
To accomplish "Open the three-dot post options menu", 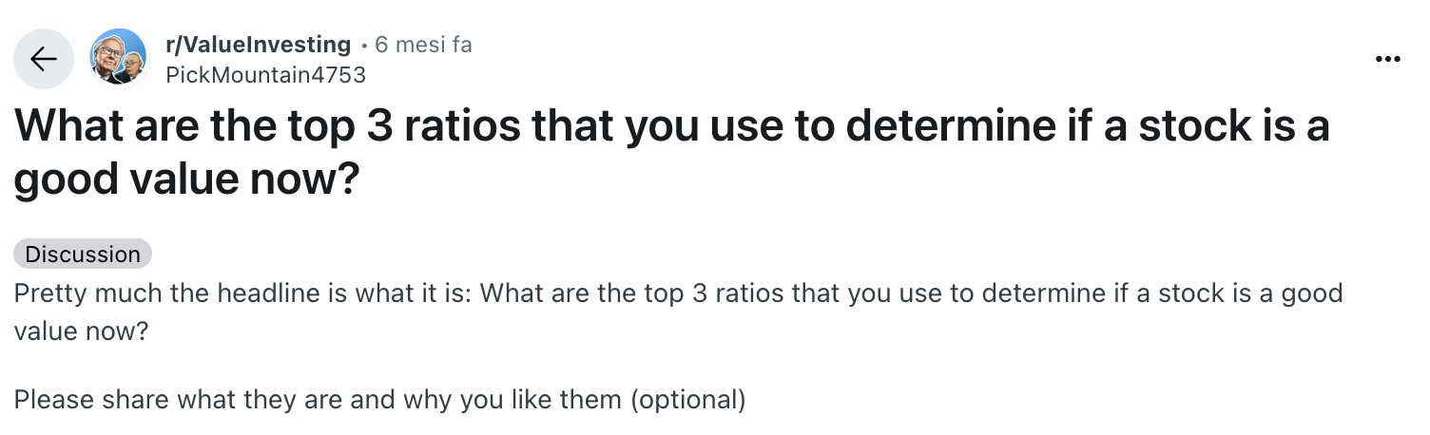I will click(x=1387, y=60).
